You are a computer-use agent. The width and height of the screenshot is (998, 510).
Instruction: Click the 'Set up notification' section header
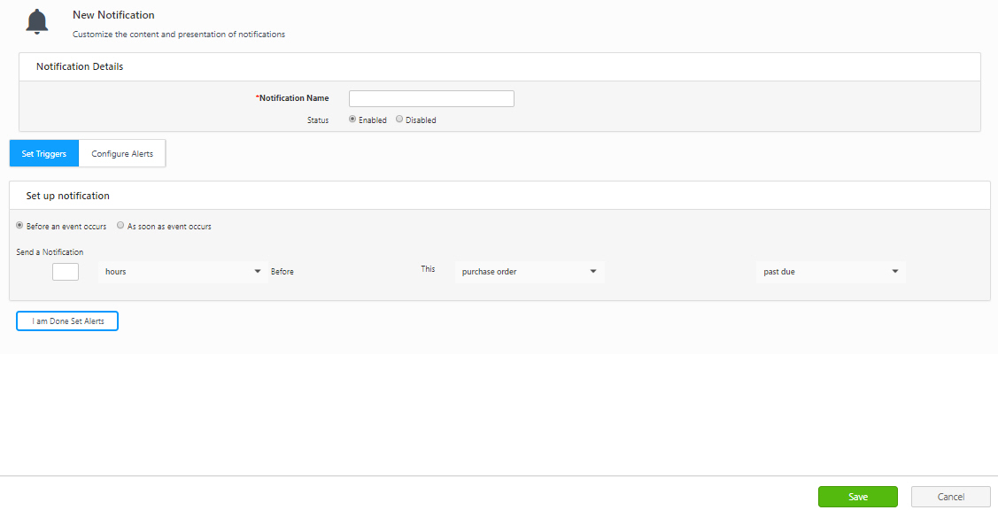click(67, 196)
